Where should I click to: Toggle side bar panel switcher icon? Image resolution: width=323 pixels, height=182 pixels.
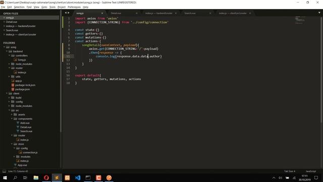pyautogui.click(x=4, y=171)
